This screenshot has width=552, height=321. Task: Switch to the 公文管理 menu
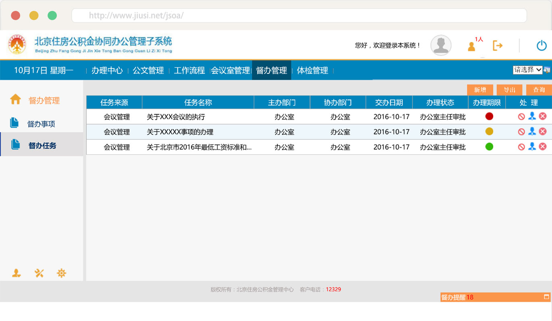click(x=148, y=71)
